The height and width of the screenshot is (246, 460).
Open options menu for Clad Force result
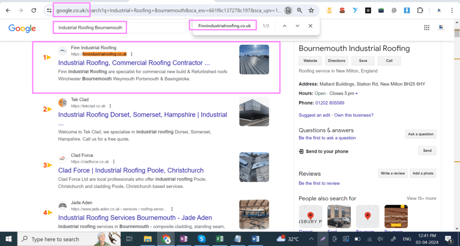click(114, 161)
